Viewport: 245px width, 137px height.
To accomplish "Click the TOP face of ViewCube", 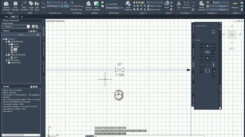I will click(232, 35).
